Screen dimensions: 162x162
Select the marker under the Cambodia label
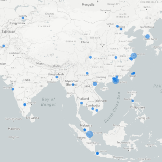[x=93, y=109]
